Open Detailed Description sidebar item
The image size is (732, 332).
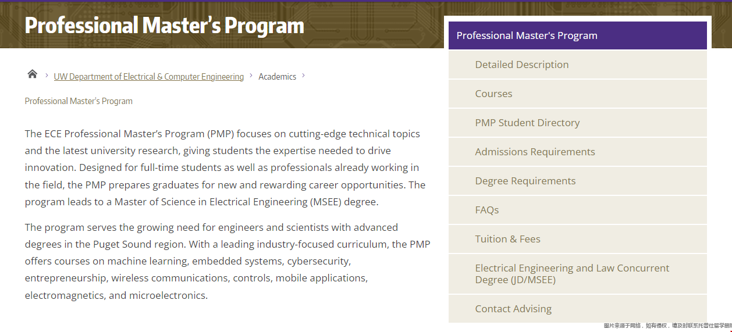click(x=578, y=65)
